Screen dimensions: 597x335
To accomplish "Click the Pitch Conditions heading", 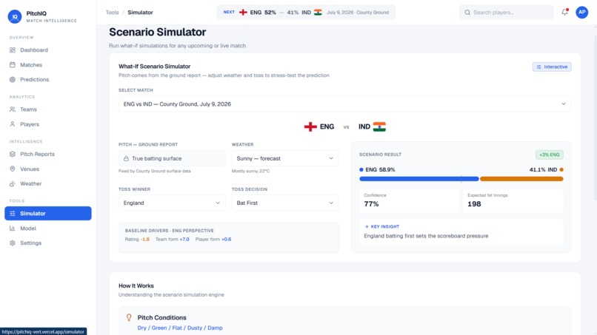I will tap(161, 317).
